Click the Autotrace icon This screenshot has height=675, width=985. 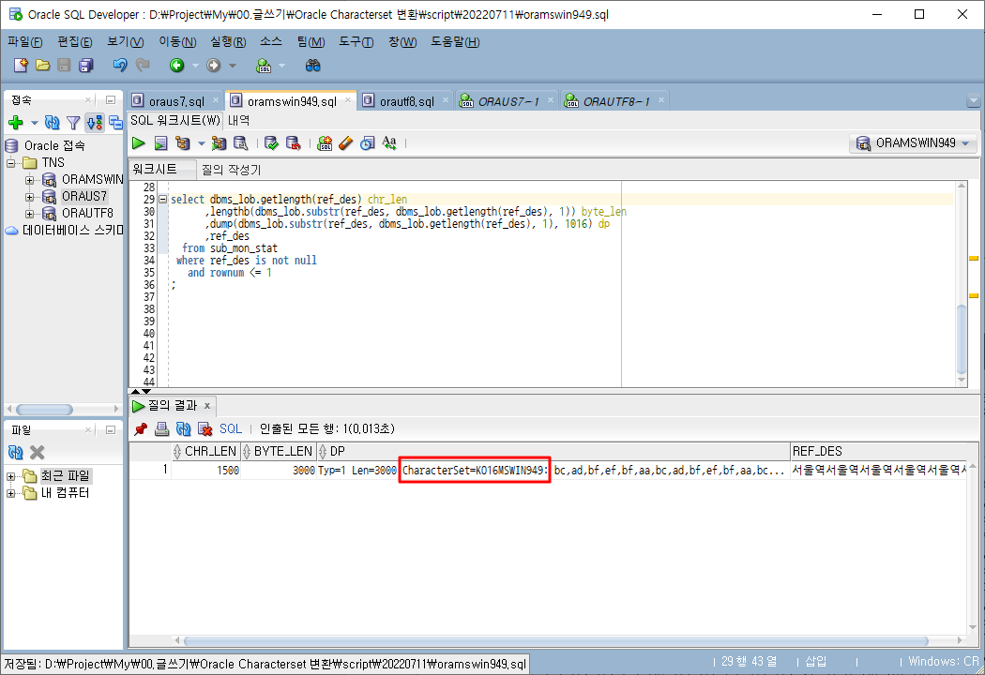(219, 143)
